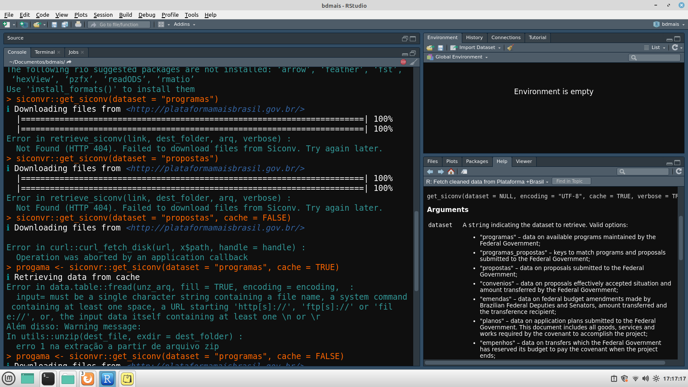Click the Find in Topic field
Image resolution: width=688 pixels, height=387 pixels.
coord(571,181)
